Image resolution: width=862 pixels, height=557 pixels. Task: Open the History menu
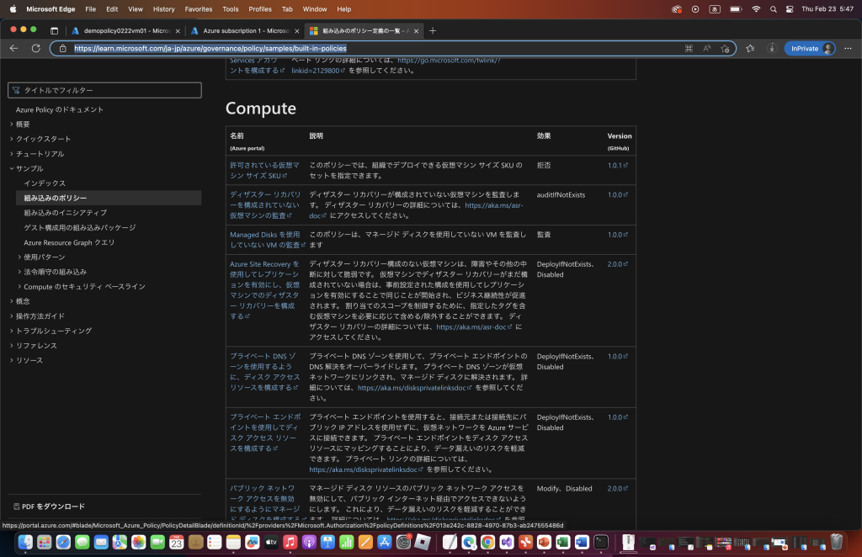[164, 9]
